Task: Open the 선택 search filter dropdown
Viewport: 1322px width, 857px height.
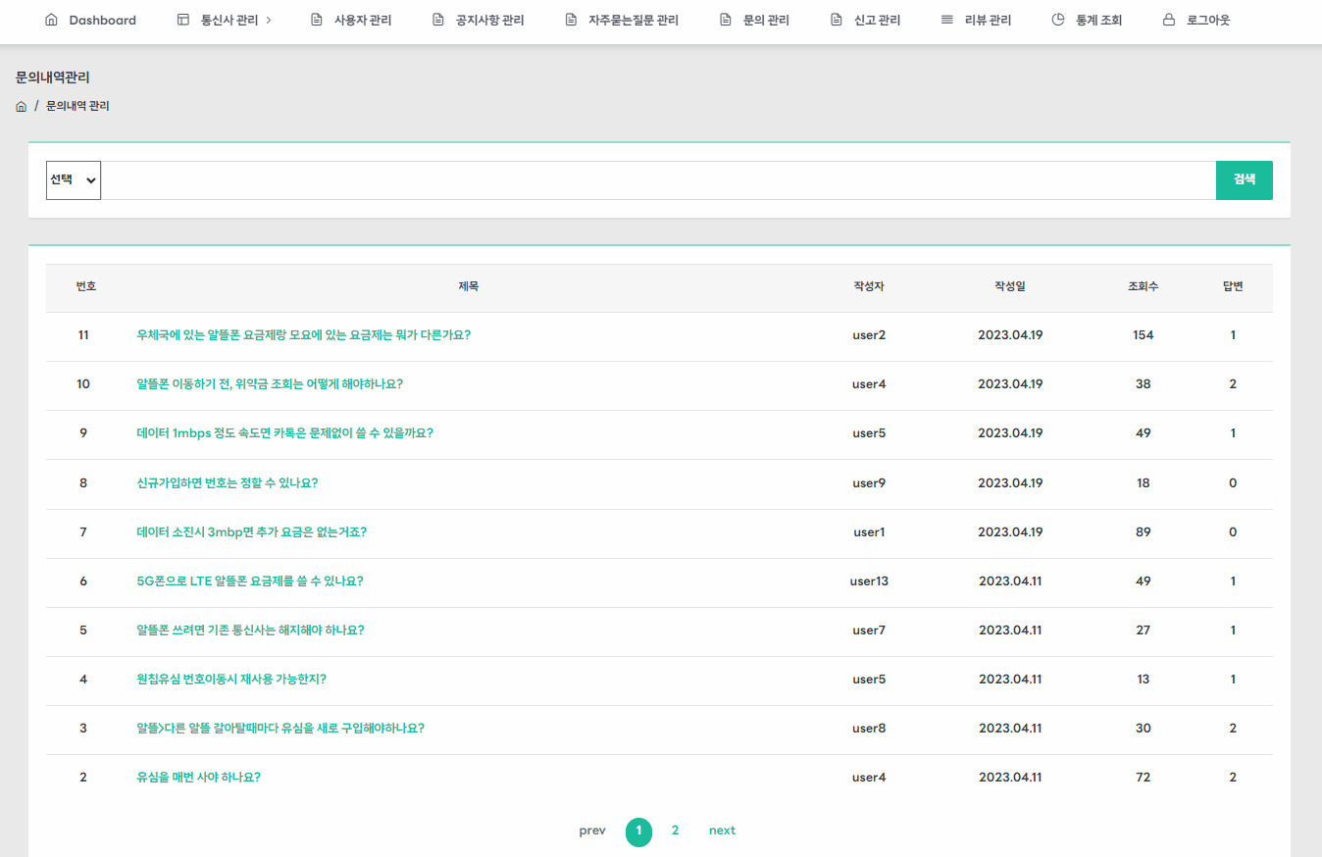Action: tap(73, 179)
